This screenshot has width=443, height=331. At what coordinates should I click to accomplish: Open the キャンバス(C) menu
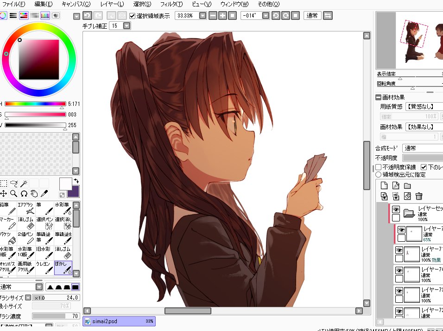pos(76,4)
